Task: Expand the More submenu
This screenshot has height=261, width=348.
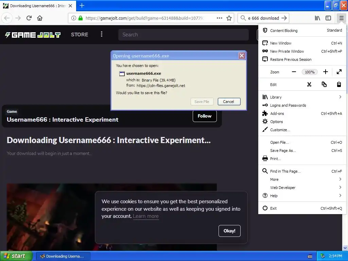Action: tap(302, 179)
